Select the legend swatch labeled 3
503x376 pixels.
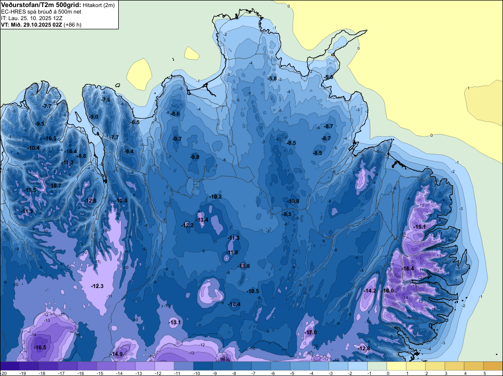pyautogui.click(x=455, y=366)
